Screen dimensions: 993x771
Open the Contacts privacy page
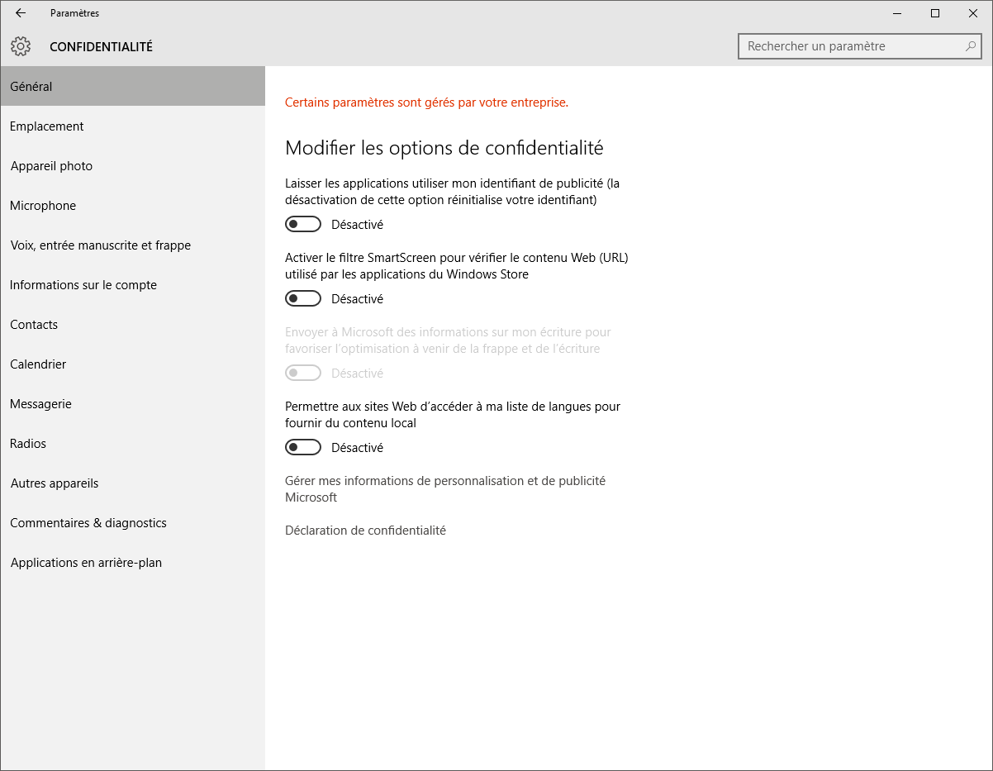[34, 325]
